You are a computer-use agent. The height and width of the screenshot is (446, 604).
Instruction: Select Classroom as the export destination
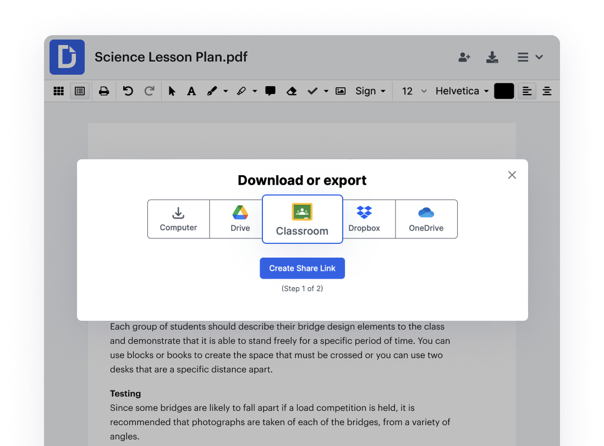[302, 219]
